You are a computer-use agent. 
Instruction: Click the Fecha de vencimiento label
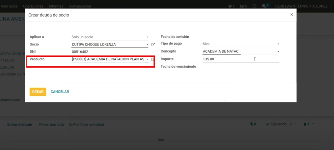click(178, 66)
